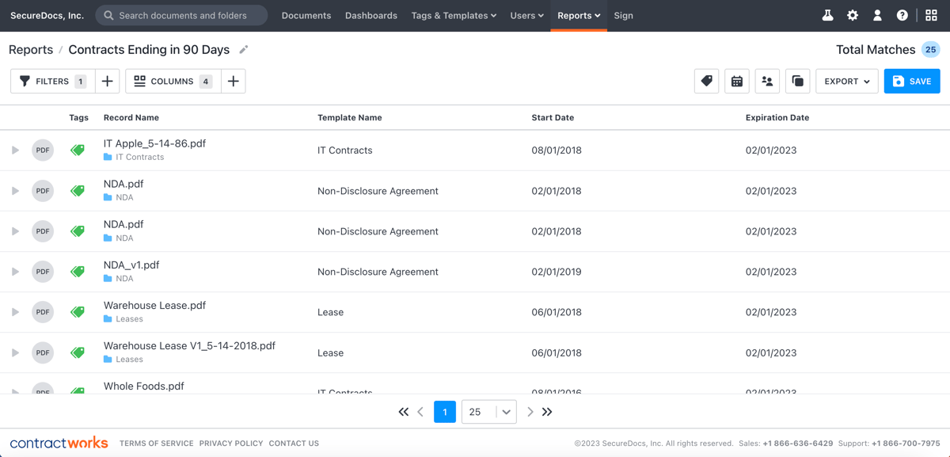This screenshot has width=950, height=457.
Task: Click the pencil icon to rename the report
Action: click(243, 49)
